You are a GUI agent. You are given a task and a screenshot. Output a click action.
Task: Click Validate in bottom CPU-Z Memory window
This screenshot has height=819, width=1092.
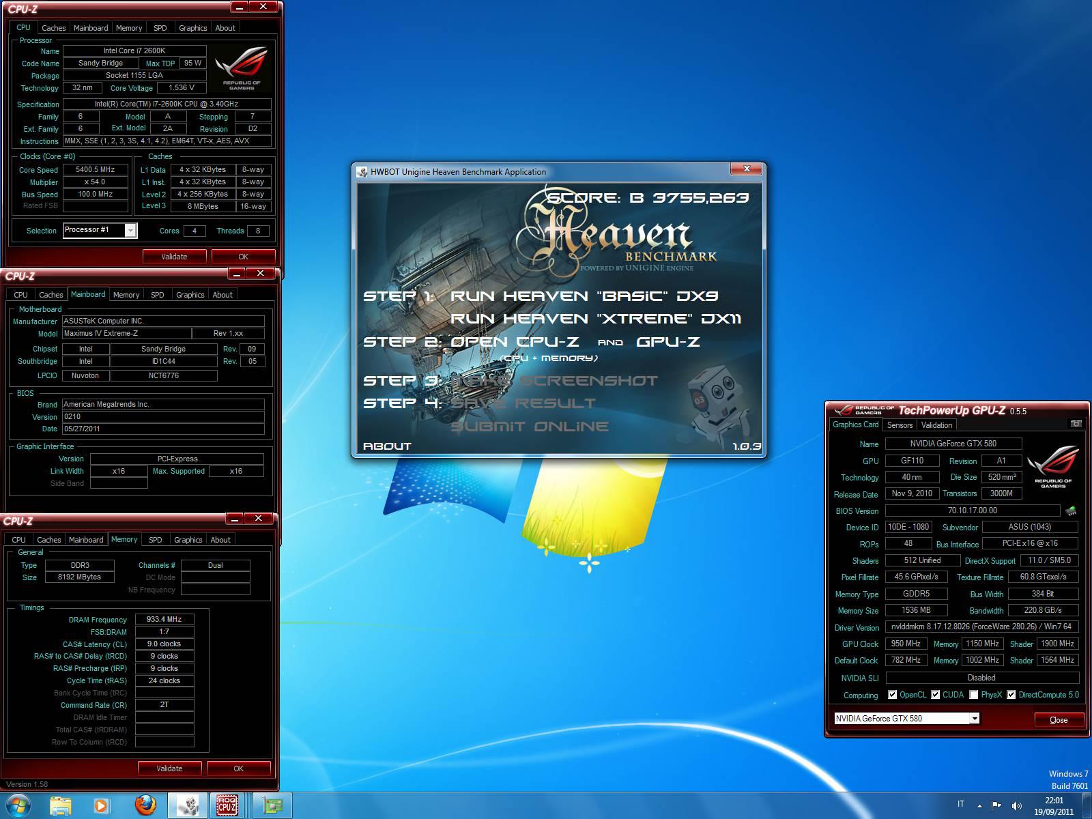[x=169, y=768]
